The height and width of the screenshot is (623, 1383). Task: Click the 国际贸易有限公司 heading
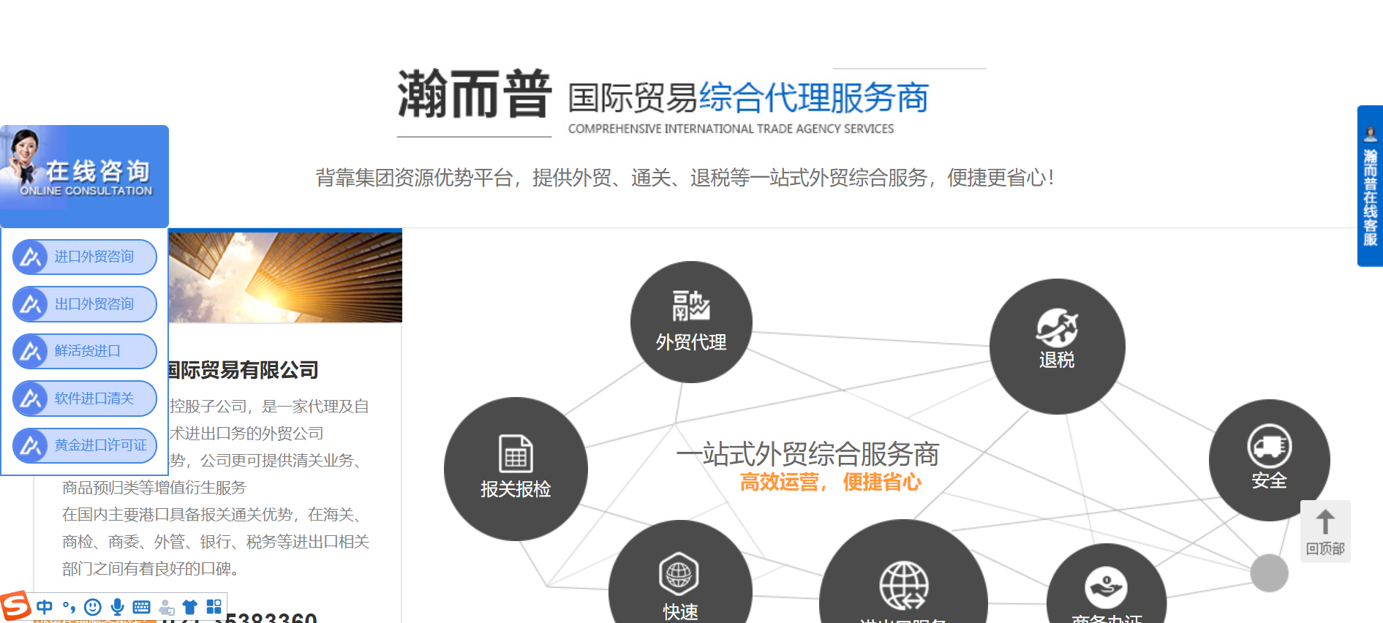pos(243,370)
